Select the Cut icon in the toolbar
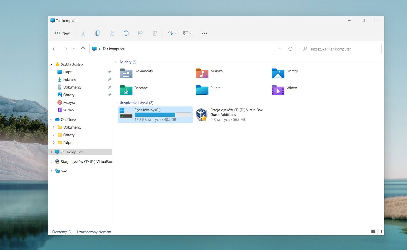The width and height of the screenshot is (407, 250). (83, 33)
